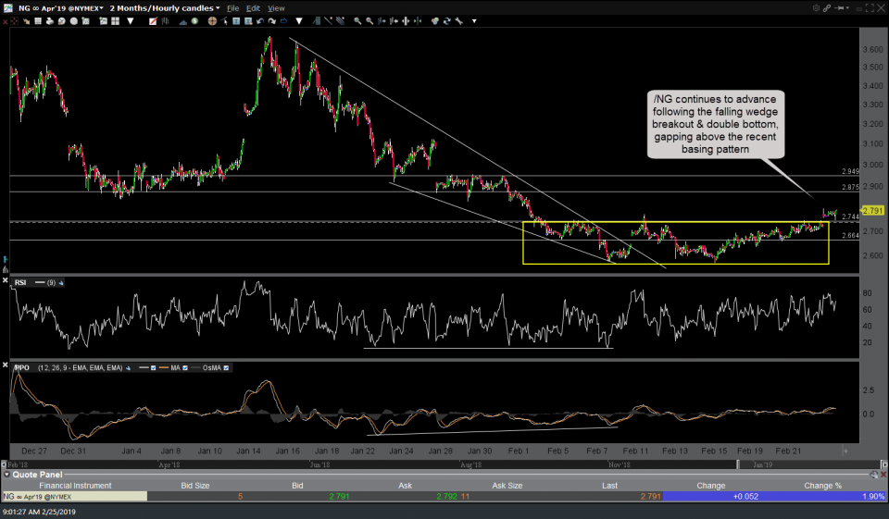Expand the dropdown arrow at toolbar's right end
Viewport: 889px width, 519px height.
[x=475, y=19]
